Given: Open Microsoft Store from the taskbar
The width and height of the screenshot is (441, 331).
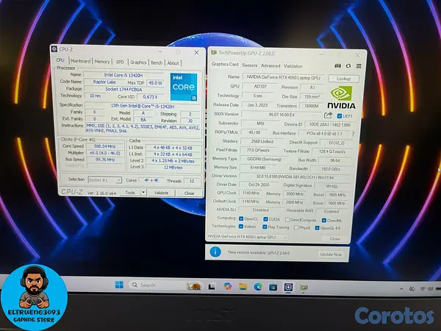Looking at the screenshot, I should click(x=273, y=287).
